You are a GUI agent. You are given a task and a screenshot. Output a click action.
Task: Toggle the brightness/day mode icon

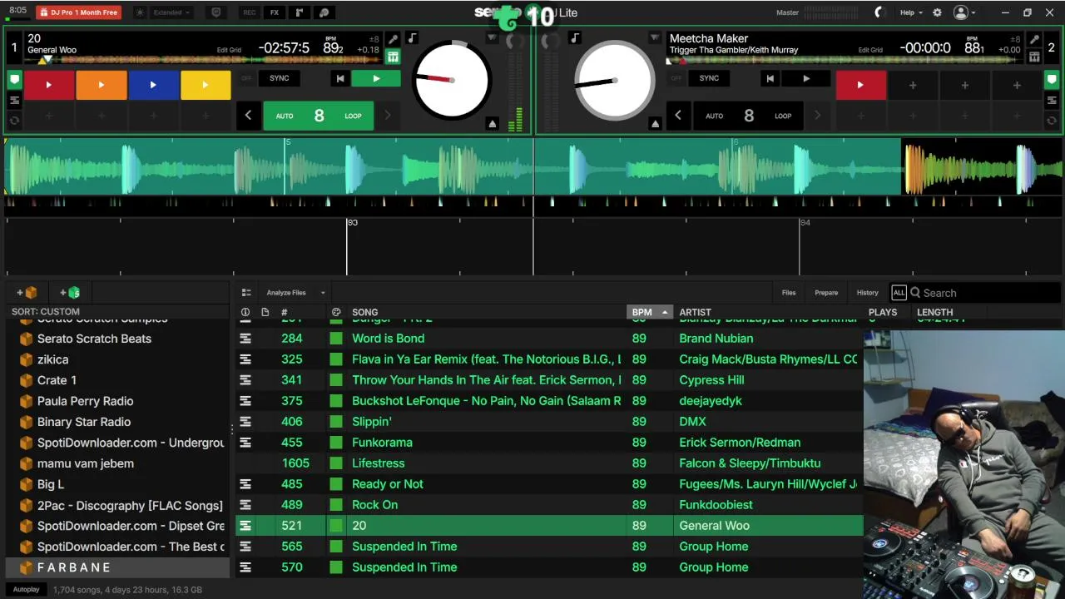tap(139, 12)
